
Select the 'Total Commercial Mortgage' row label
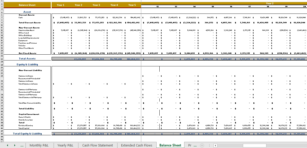[x=30, y=97]
